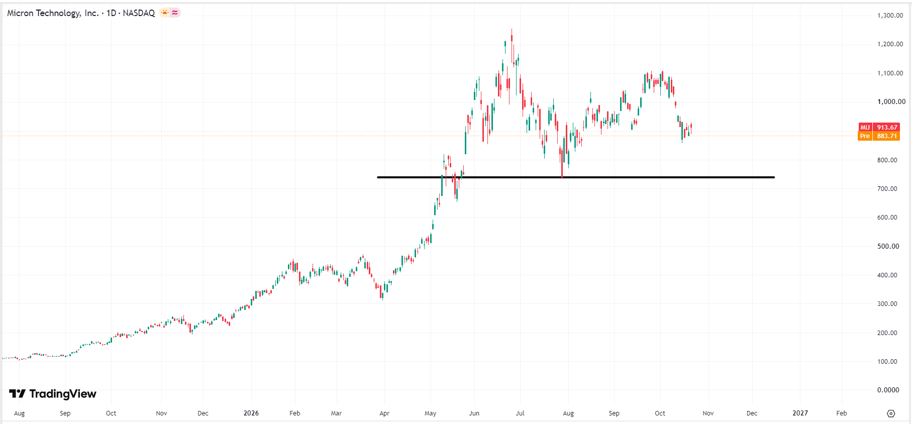Open chart settings gear icon
912x424 pixels.
[891, 413]
